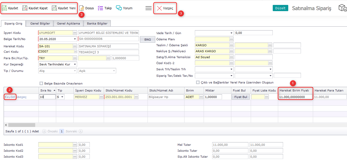The width and height of the screenshot is (347, 160).
Task: Open the lookup button beside UYUMSOFT İşyeri Kodu
Action: [x=75, y=33]
